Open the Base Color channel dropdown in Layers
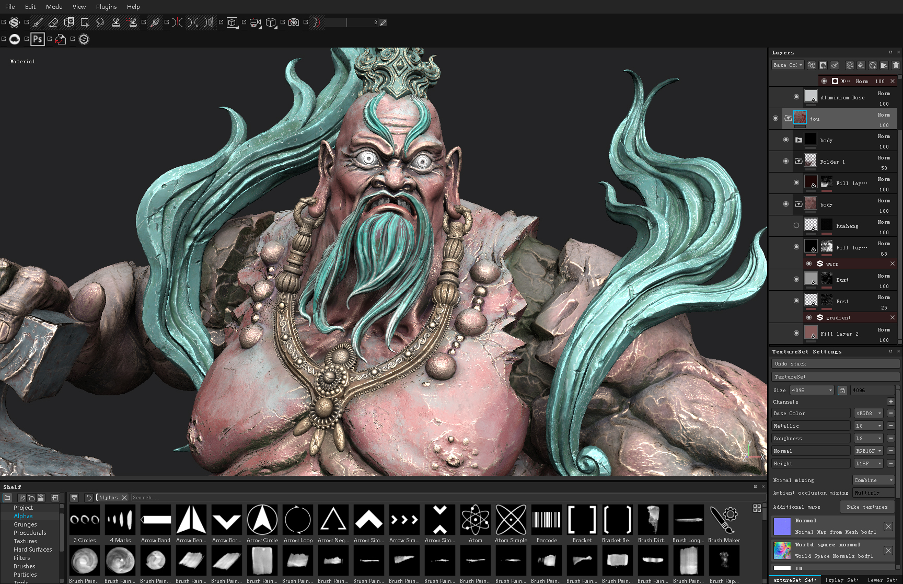The image size is (903, 584). tap(788, 65)
